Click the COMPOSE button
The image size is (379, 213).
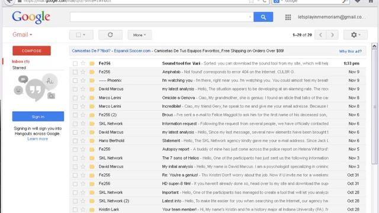click(31, 51)
